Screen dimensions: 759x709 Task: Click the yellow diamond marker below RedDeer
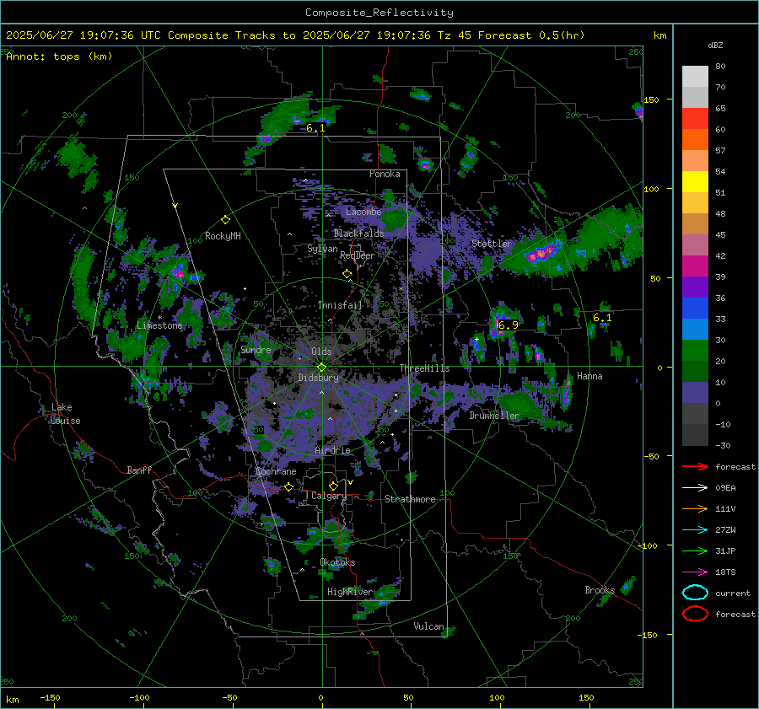click(x=347, y=274)
